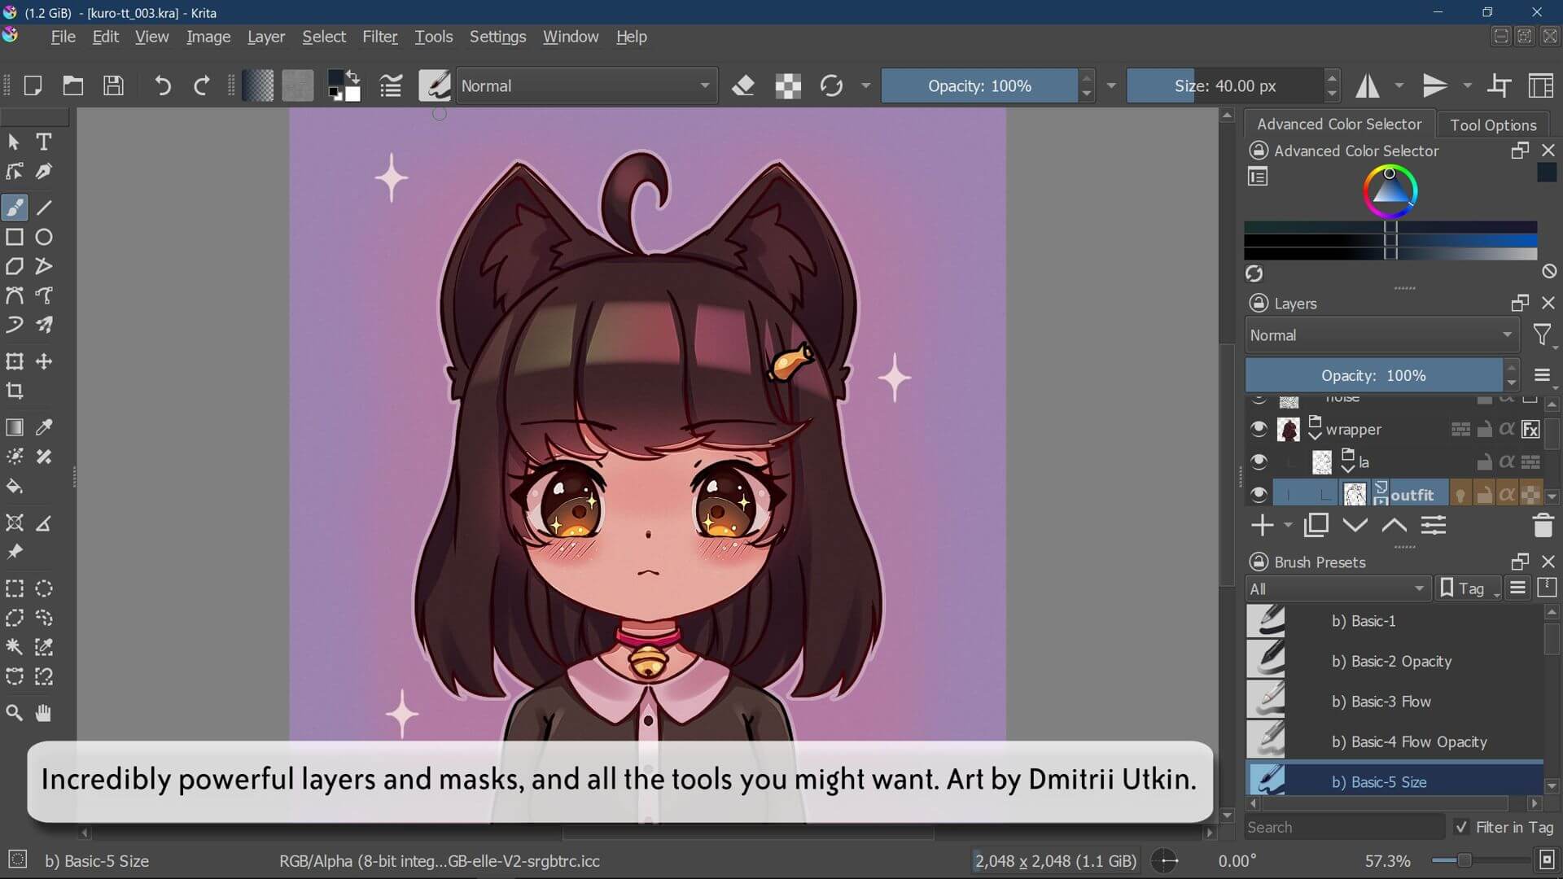Select the Text tool
1563x879 pixels.
(44, 142)
